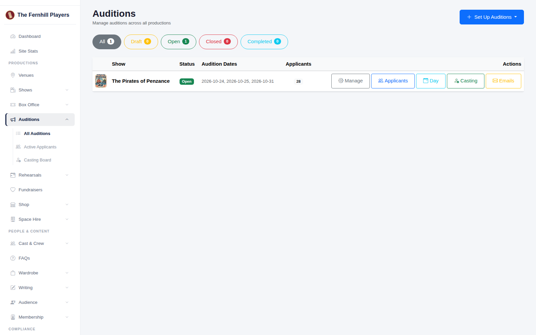Click the Box Office ticket icon
This screenshot has height=335, width=536.
pos(13,105)
